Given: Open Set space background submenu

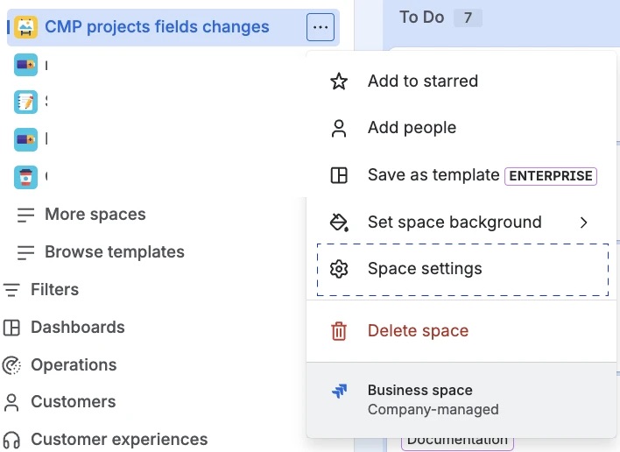Looking at the screenshot, I should [x=461, y=222].
